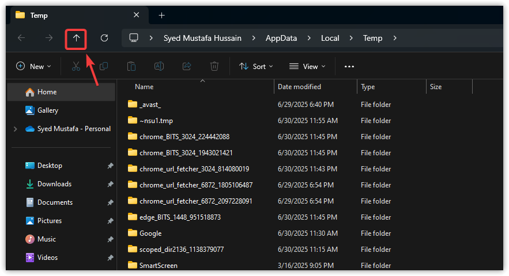Click the Paste clipboard icon
The height and width of the screenshot is (276, 509).
[x=131, y=66]
